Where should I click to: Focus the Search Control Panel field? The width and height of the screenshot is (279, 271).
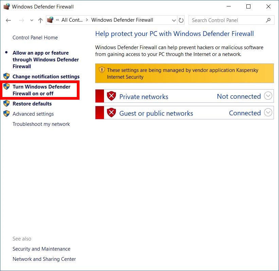point(231,20)
